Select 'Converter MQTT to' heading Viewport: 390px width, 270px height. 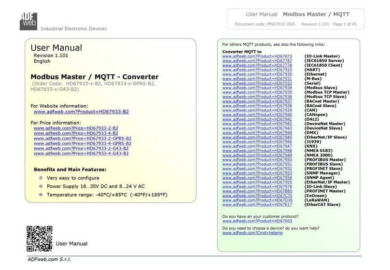point(242,52)
